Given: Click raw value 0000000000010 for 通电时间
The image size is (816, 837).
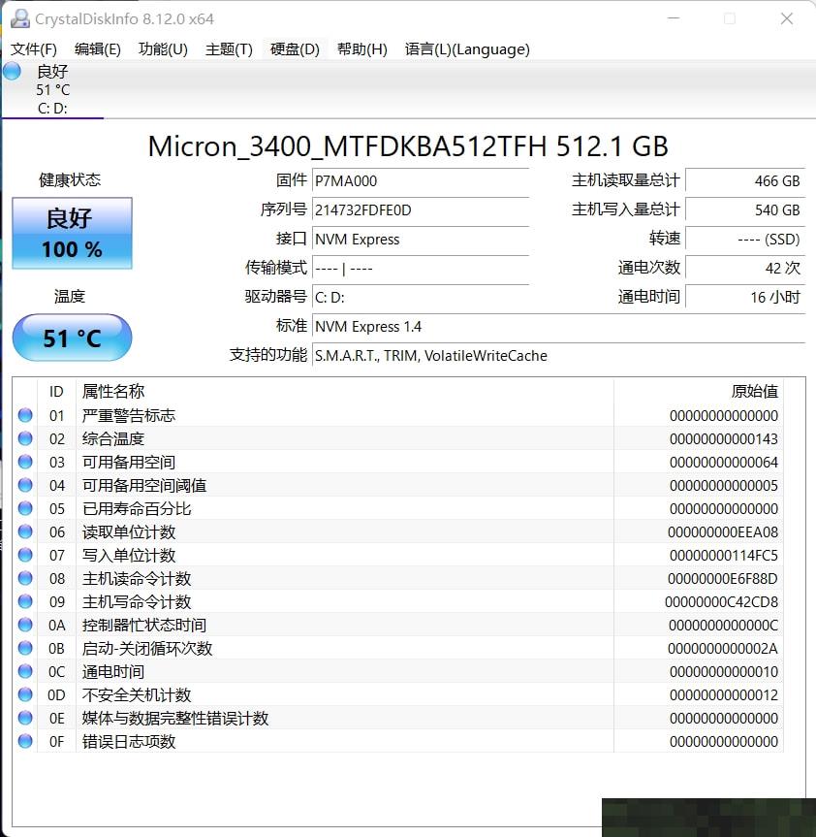Looking at the screenshot, I should click(724, 671).
